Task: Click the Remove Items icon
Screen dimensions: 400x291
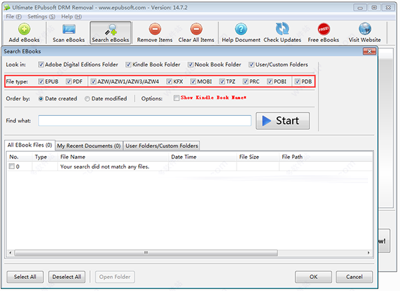Action: tap(155, 29)
